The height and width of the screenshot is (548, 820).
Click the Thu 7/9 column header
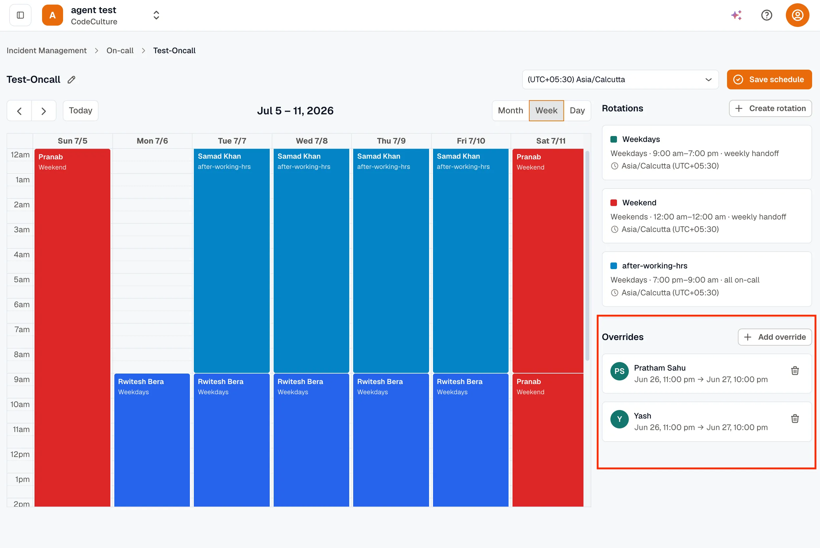[x=391, y=141]
